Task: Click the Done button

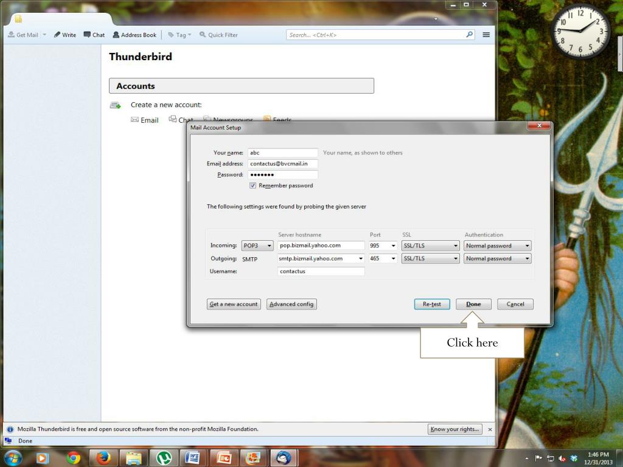Action: tap(473, 304)
